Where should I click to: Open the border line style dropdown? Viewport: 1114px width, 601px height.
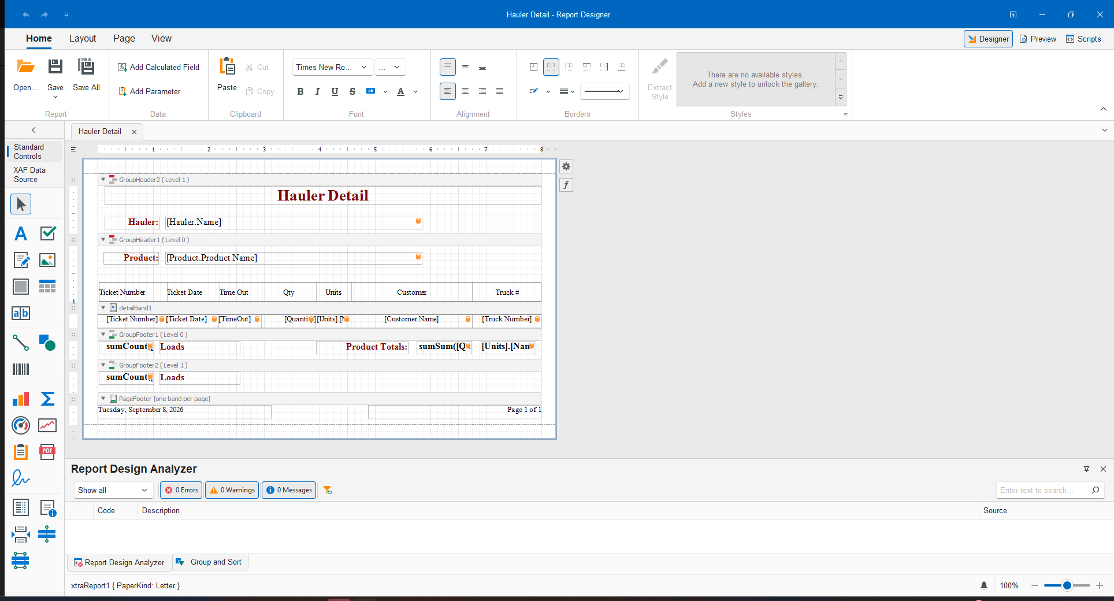click(604, 91)
